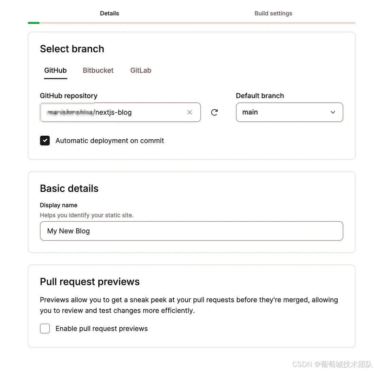The height and width of the screenshot is (371, 374).
Task: Open the Details step
Action: [x=109, y=13]
